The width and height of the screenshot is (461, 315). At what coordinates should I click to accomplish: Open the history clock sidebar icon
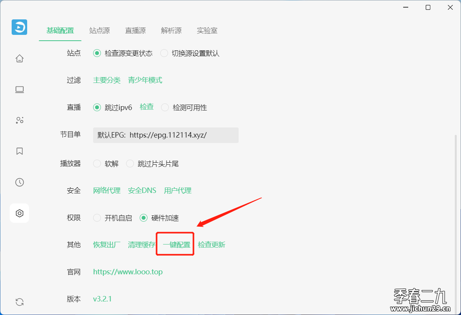click(19, 182)
